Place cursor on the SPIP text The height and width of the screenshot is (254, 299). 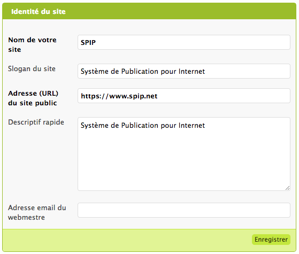pyautogui.click(x=88, y=43)
